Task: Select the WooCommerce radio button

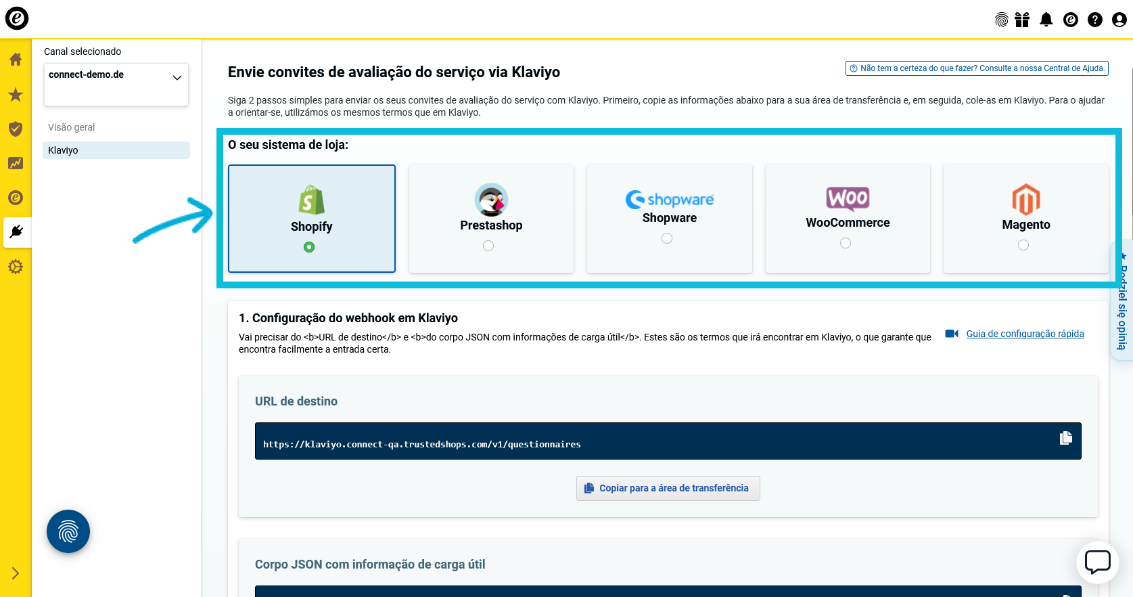Action: pyautogui.click(x=846, y=243)
